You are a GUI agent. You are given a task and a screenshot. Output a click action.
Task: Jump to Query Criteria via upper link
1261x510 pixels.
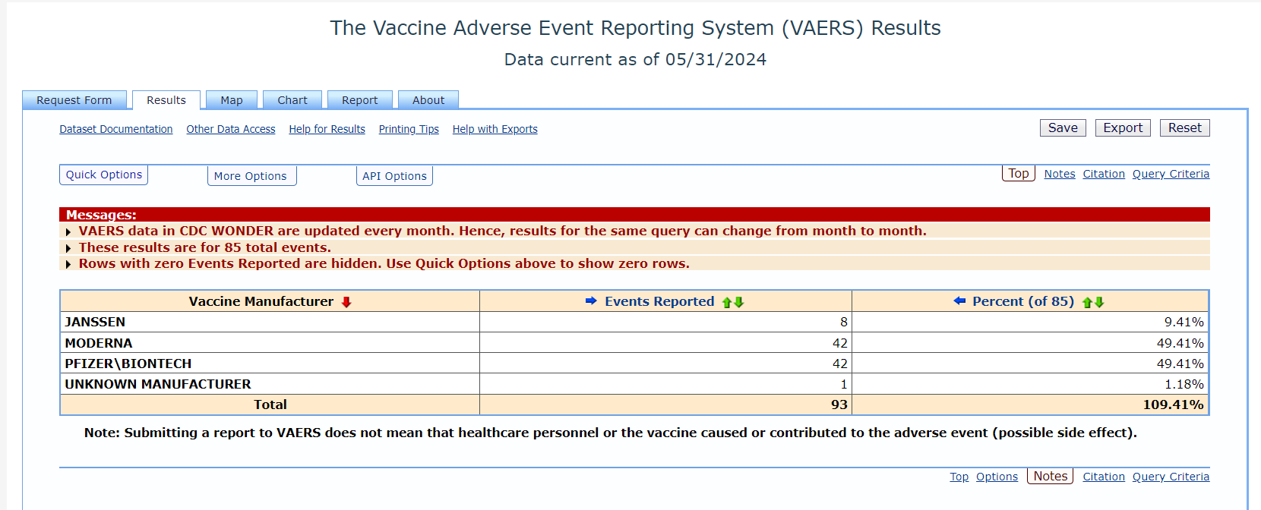[x=1171, y=174]
